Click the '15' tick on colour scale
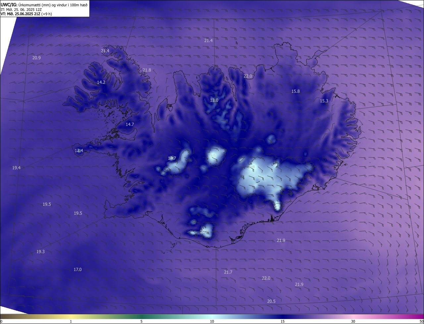Screen dimensions: 424x324 [x=283, y=321]
